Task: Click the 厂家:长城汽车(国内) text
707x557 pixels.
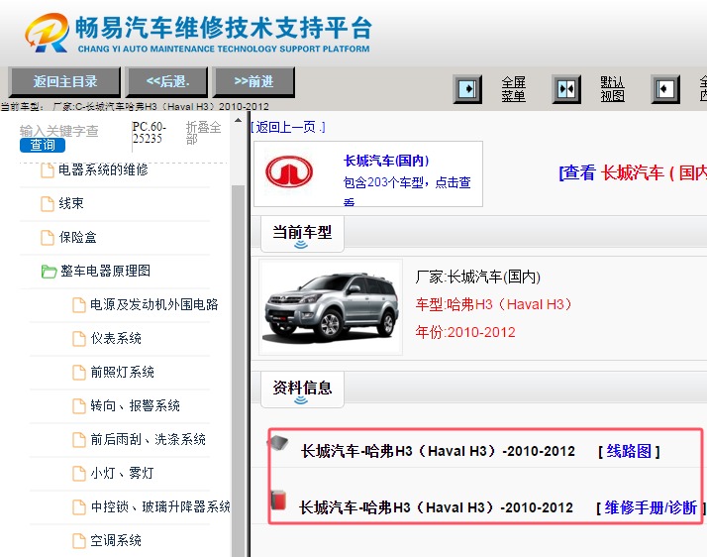Action: (x=478, y=277)
